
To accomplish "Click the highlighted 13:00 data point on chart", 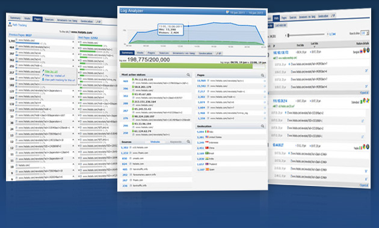I will (x=188, y=26).
